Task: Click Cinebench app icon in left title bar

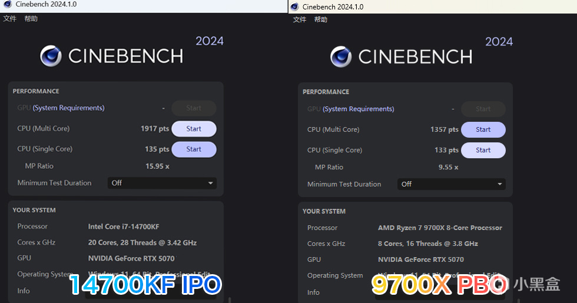Action: [7, 4]
